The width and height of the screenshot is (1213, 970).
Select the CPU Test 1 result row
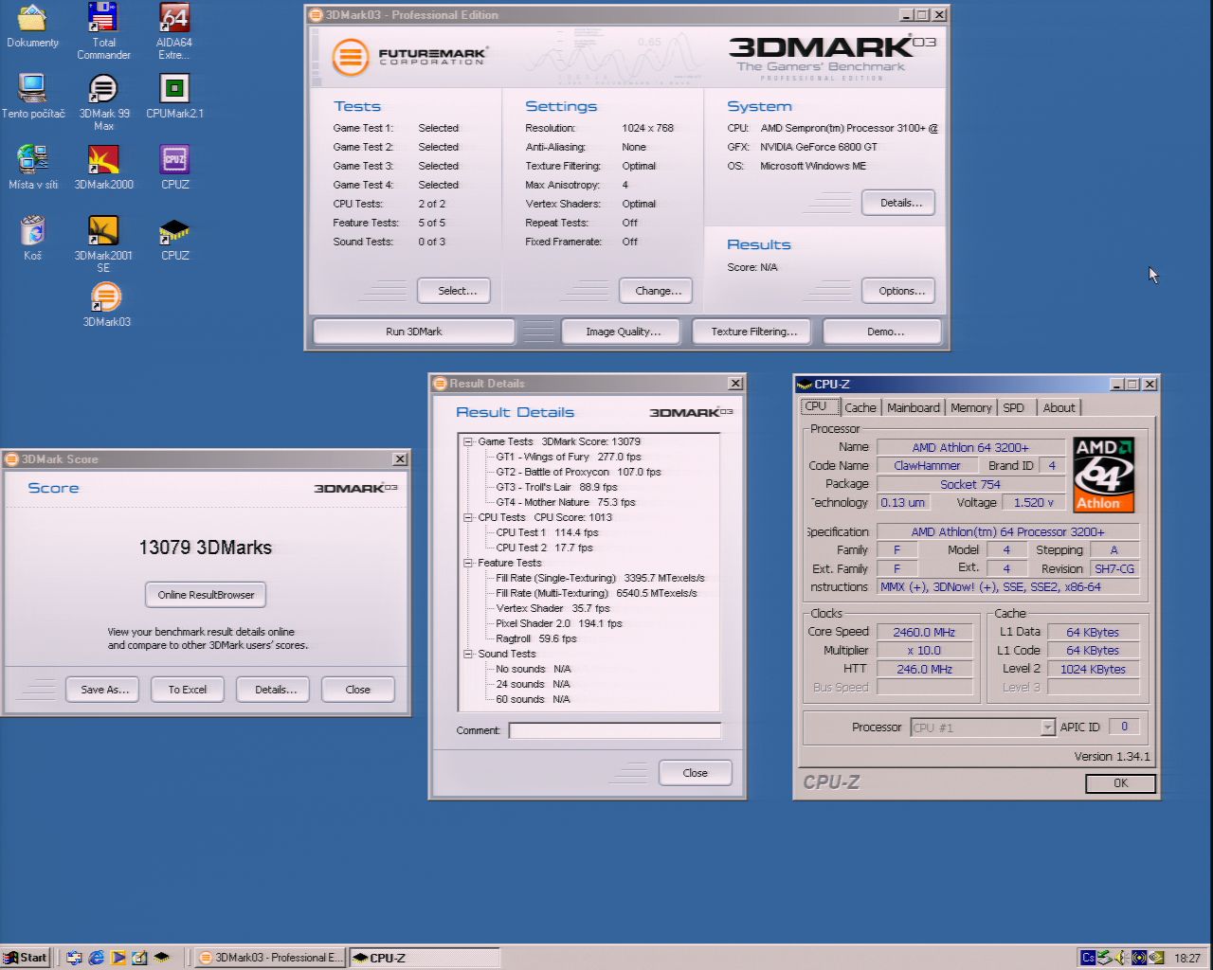547,532
